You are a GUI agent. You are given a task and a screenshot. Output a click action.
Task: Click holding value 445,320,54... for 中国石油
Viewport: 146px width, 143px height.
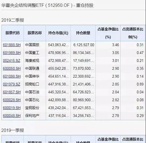(58, 92)
